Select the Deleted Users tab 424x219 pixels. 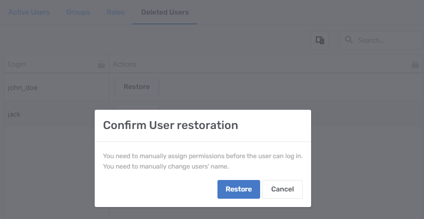(165, 12)
